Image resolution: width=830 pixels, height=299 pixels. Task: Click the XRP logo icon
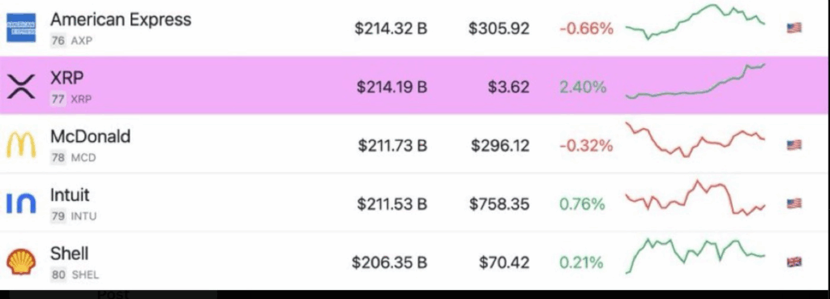[21, 86]
